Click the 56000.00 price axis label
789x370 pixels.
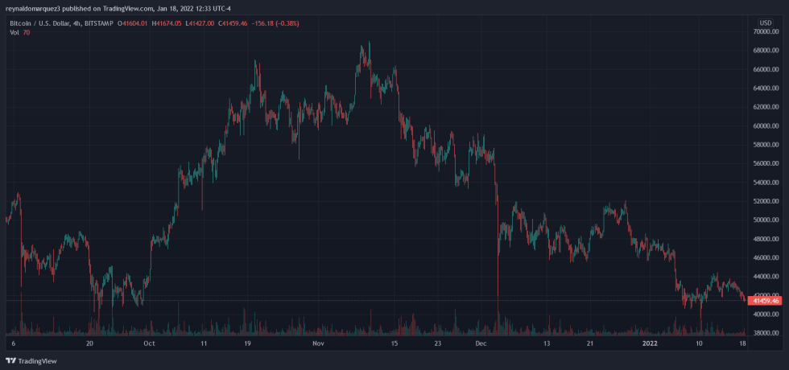[765, 164]
